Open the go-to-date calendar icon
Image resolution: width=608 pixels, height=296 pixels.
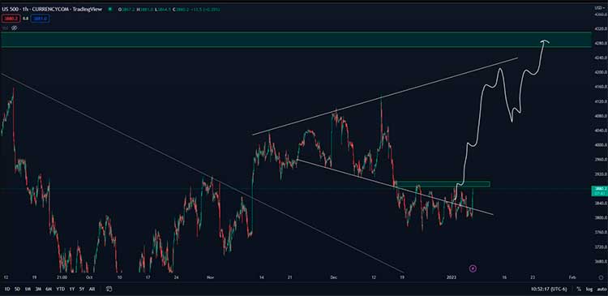[109, 289]
